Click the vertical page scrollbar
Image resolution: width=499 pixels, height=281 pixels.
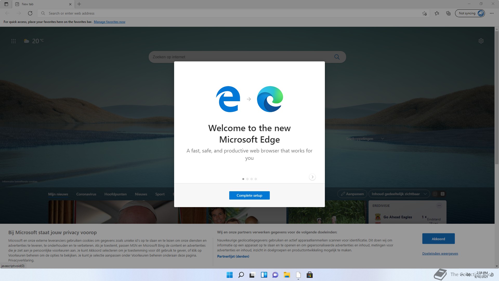point(497,98)
